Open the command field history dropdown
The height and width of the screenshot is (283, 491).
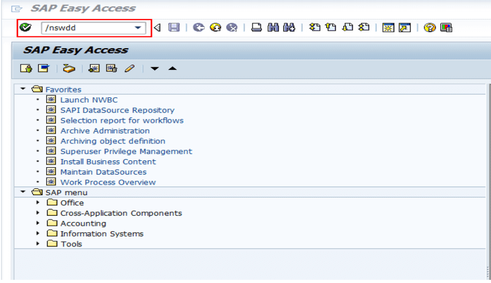pos(138,28)
